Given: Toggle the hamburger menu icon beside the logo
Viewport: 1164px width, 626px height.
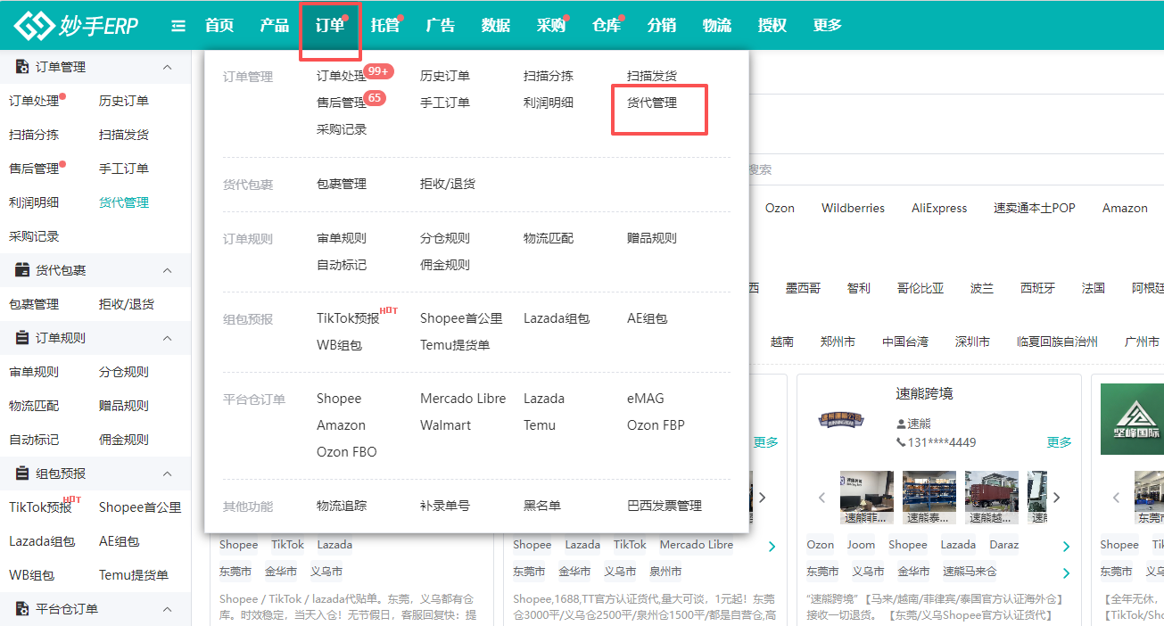Looking at the screenshot, I should 178,26.
